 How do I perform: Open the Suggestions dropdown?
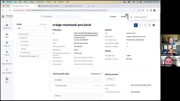pos(96,74)
